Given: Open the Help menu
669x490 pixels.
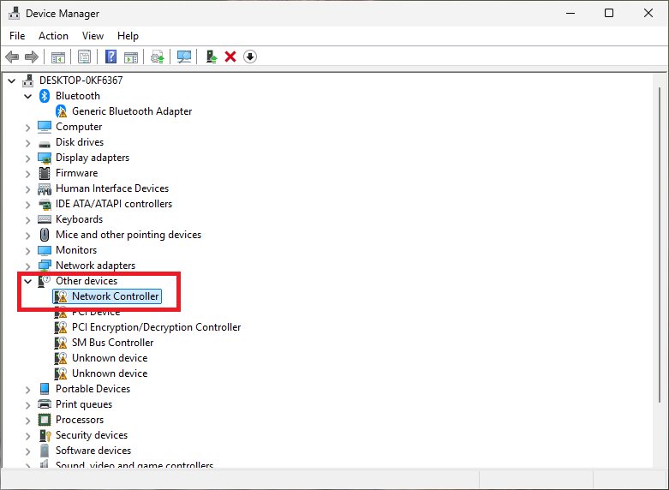Looking at the screenshot, I should pos(128,36).
